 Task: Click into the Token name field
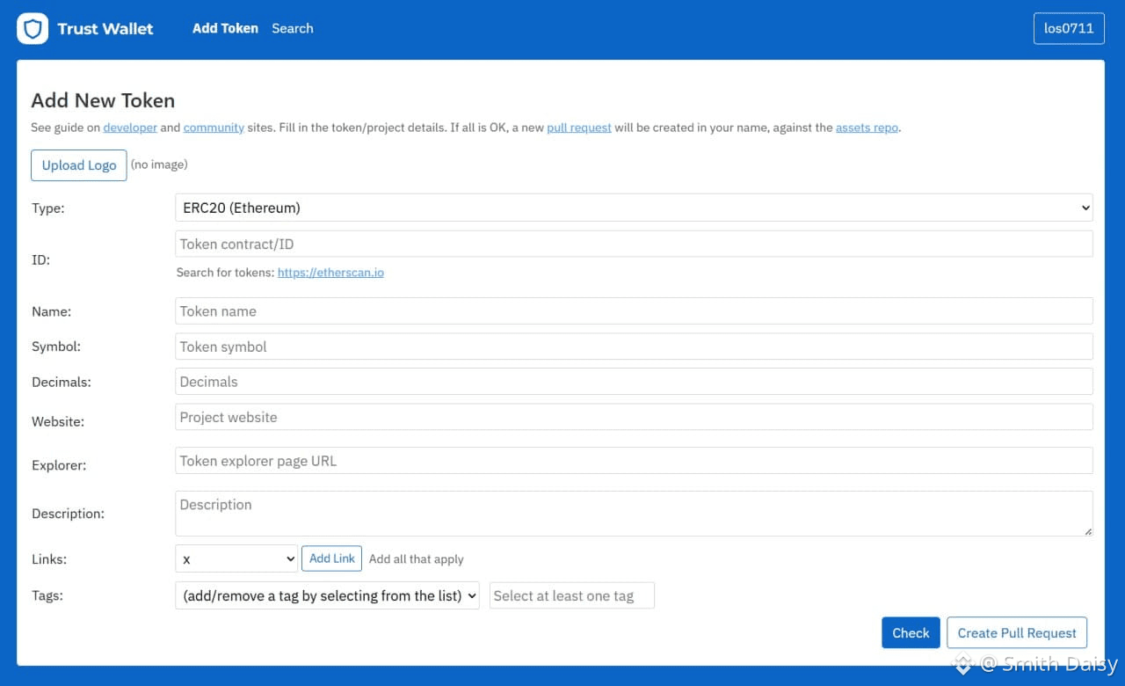[634, 311]
